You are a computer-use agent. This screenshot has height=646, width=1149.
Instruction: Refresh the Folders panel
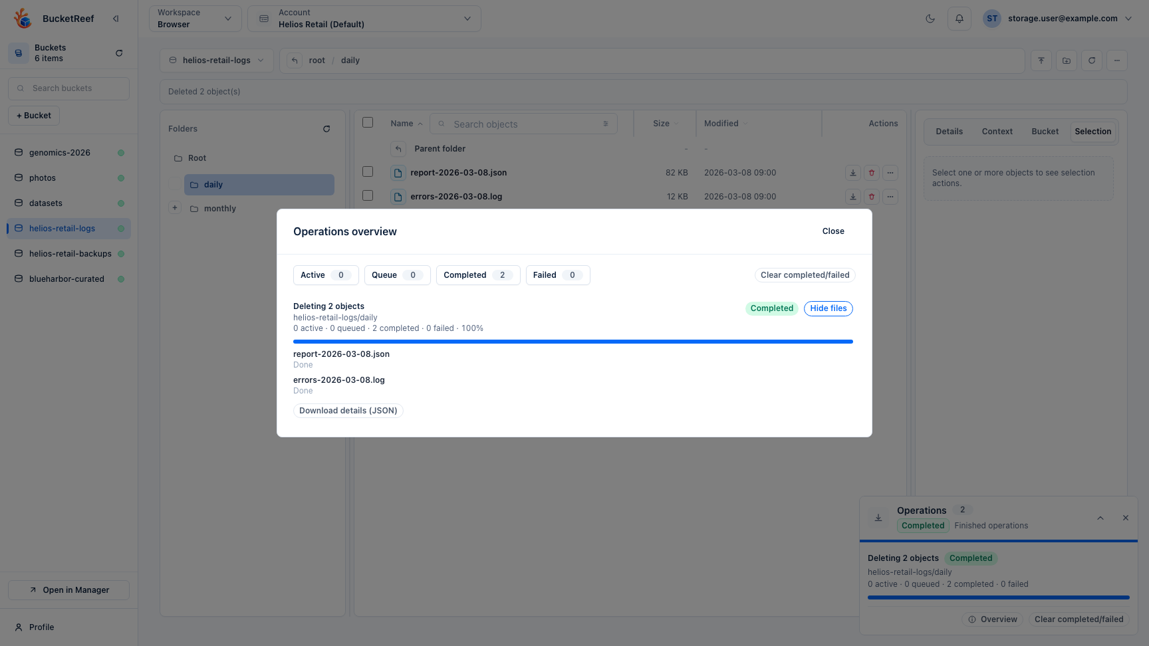coord(326,129)
